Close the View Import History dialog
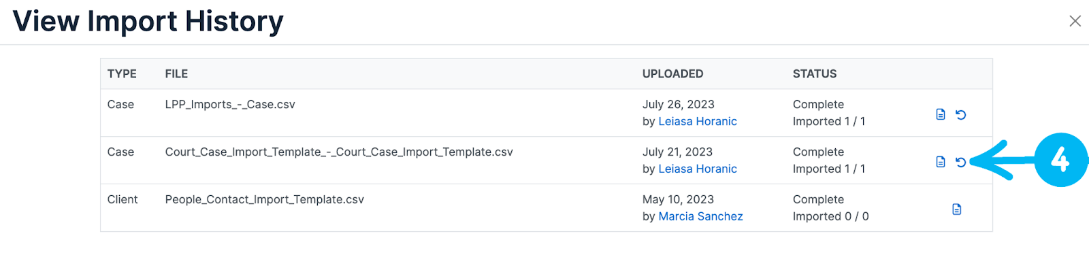This screenshot has height=272, width=1089. (x=1075, y=21)
